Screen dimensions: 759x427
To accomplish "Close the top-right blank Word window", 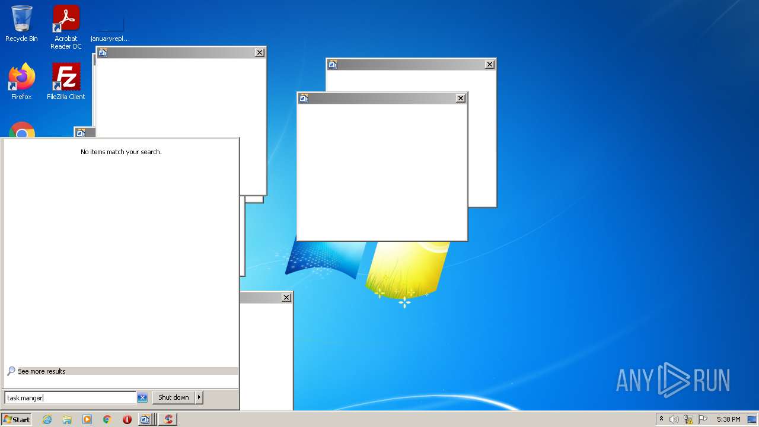I will [490, 65].
